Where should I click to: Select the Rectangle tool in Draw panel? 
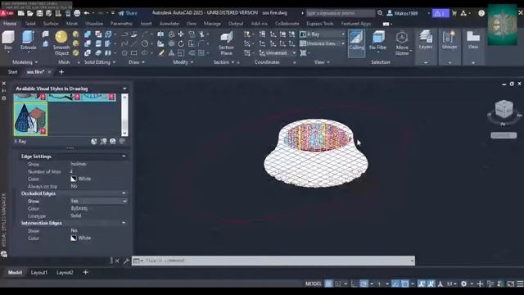134,52
